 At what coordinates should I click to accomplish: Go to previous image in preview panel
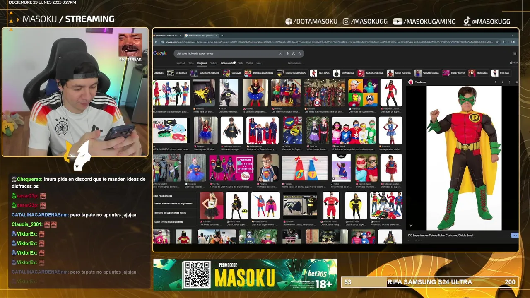[495, 82]
